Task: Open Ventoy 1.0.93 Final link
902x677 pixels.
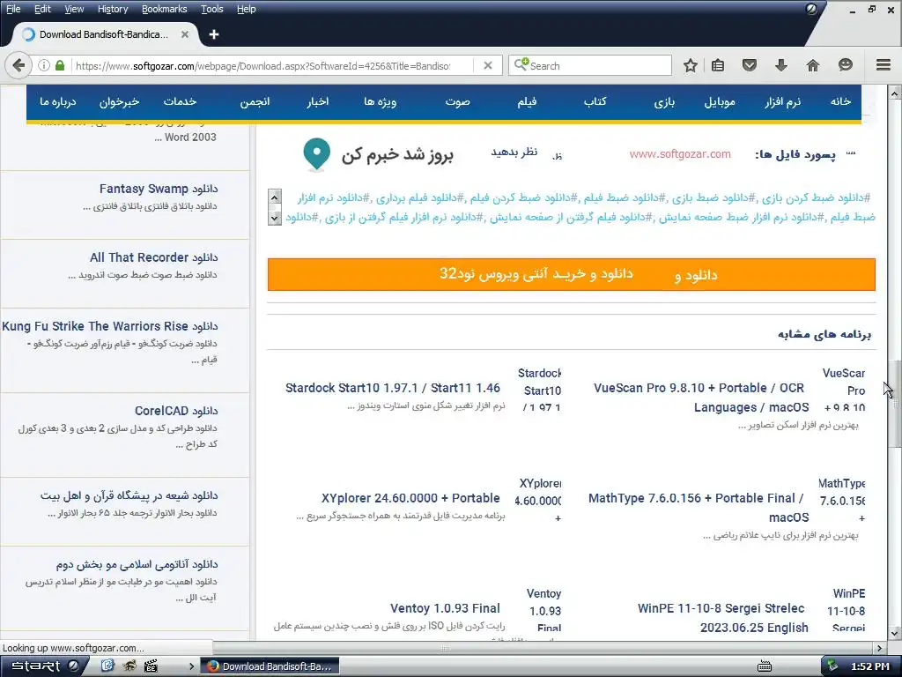Action: tap(445, 608)
